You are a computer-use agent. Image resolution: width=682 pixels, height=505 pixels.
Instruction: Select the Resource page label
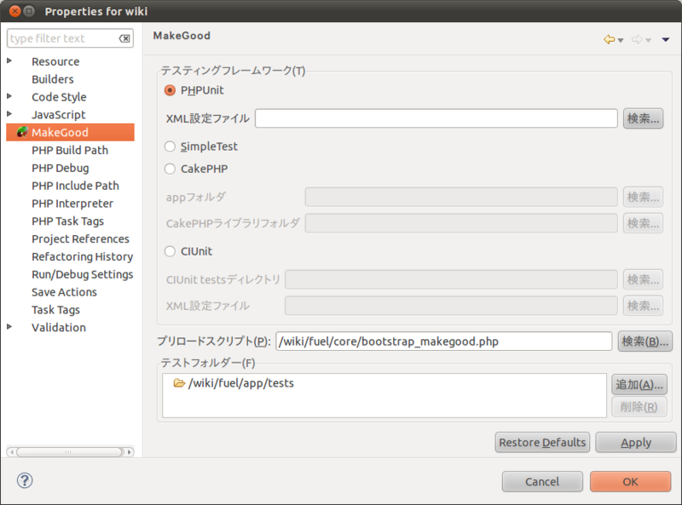[x=55, y=61]
